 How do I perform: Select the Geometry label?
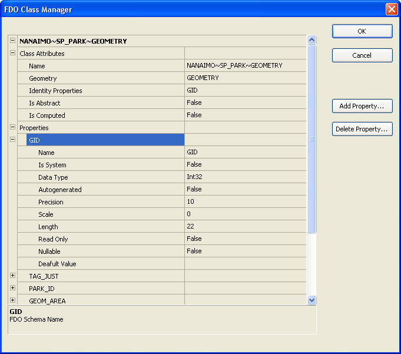43,78
